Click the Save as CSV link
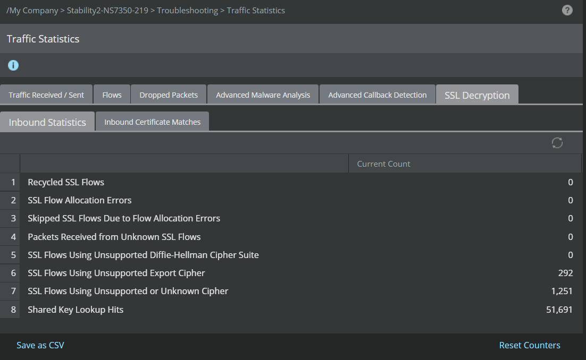Viewport: 586px width, 360px height. [x=40, y=345]
